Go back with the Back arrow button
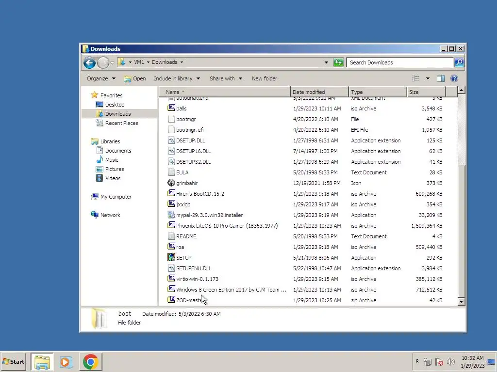The image size is (497, 372). tap(90, 62)
